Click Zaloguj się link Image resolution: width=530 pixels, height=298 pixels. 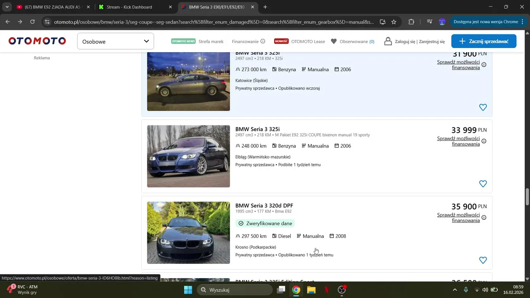(405, 41)
